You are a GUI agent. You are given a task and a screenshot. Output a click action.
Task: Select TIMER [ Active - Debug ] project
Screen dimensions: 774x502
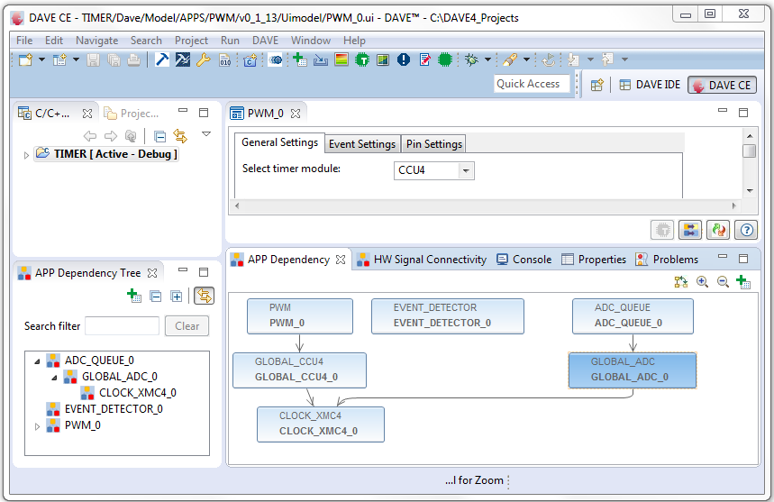pos(105,154)
